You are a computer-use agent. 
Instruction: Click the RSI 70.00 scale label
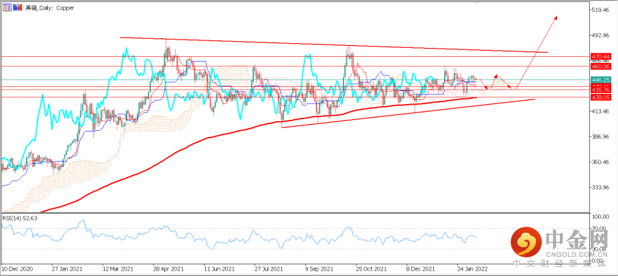(600, 228)
